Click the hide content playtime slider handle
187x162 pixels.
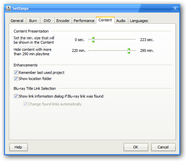(129, 51)
